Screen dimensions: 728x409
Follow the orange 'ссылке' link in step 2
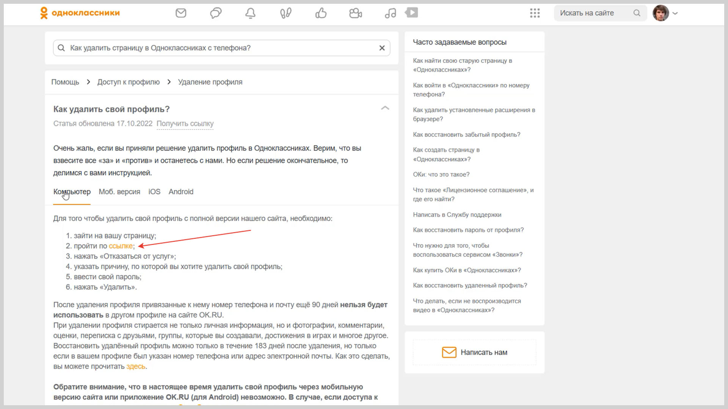click(x=121, y=246)
